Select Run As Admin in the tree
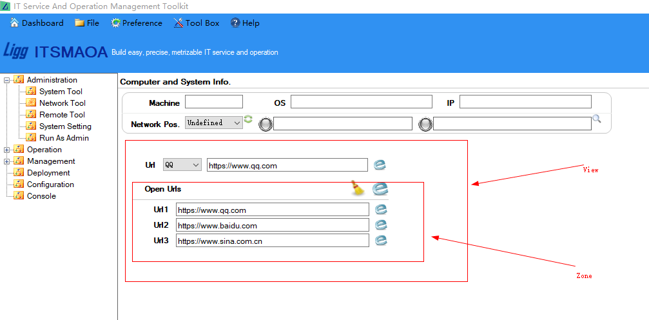The width and height of the screenshot is (649, 320). pyautogui.click(x=64, y=138)
